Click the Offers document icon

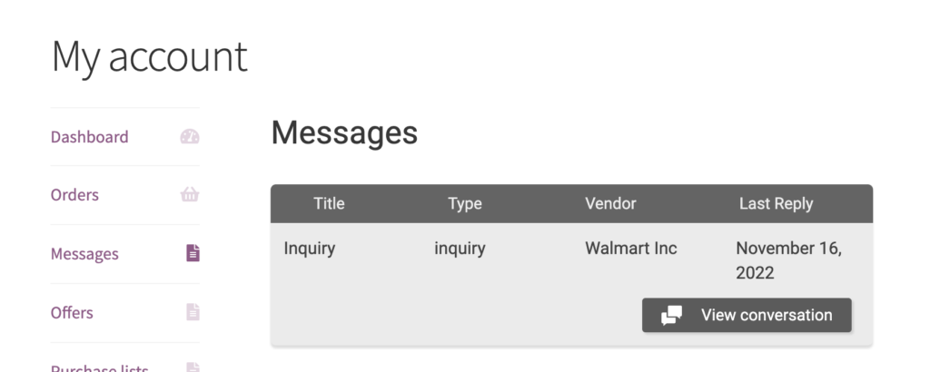(x=193, y=312)
